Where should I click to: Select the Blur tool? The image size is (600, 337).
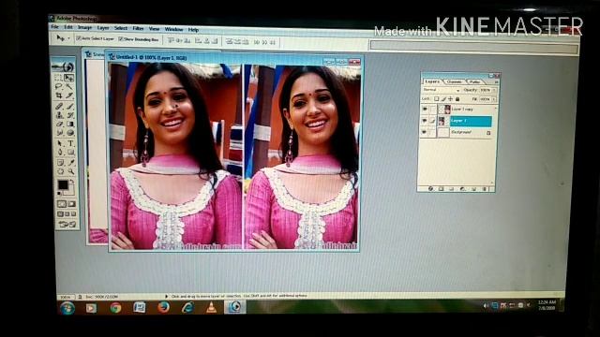point(59,133)
